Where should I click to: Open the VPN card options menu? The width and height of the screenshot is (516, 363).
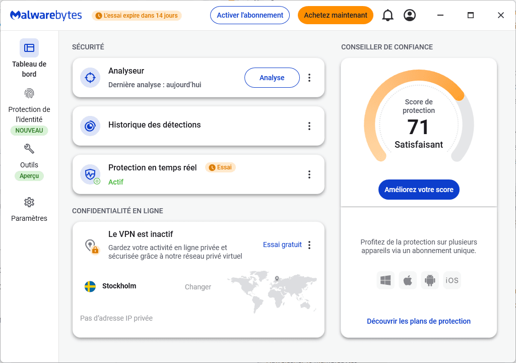coord(309,245)
